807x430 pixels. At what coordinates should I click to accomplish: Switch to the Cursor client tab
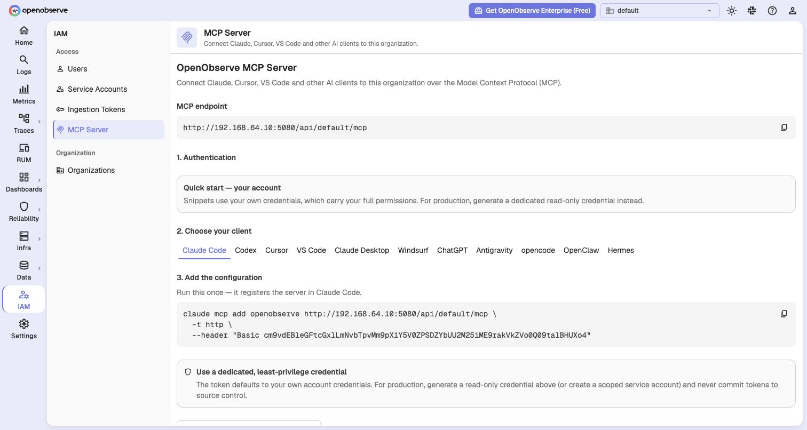coord(276,250)
